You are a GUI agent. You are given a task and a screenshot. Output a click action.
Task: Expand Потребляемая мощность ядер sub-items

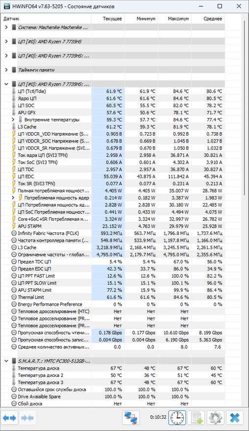click(13, 198)
